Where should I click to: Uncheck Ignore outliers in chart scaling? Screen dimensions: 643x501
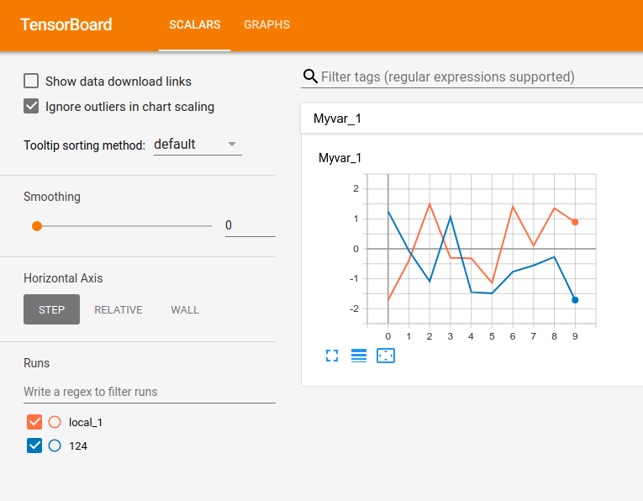pyautogui.click(x=31, y=106)
